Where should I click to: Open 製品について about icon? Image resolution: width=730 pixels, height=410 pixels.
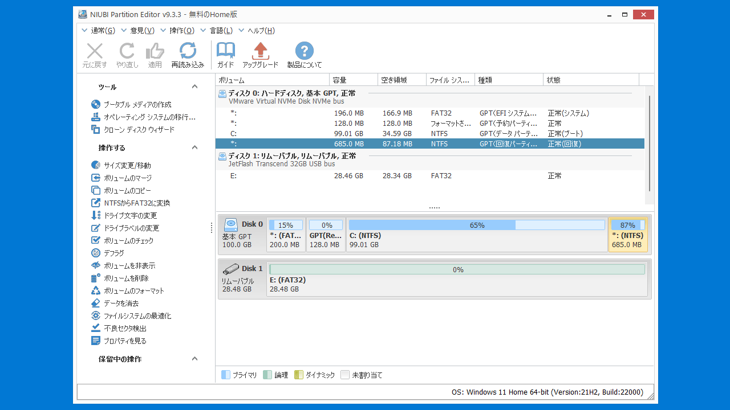[x=305, y=51]
